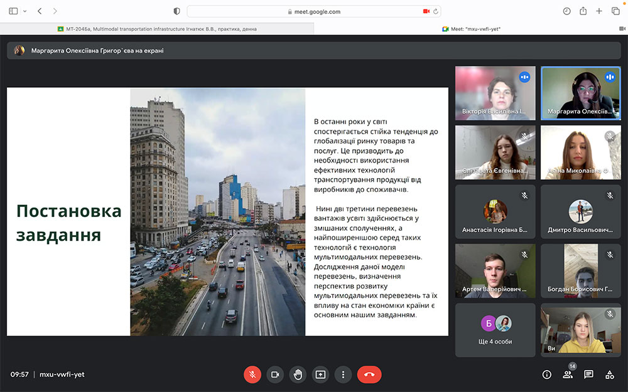Open the Safari share menu
628x392 pixels.
[x=583, y=11]
